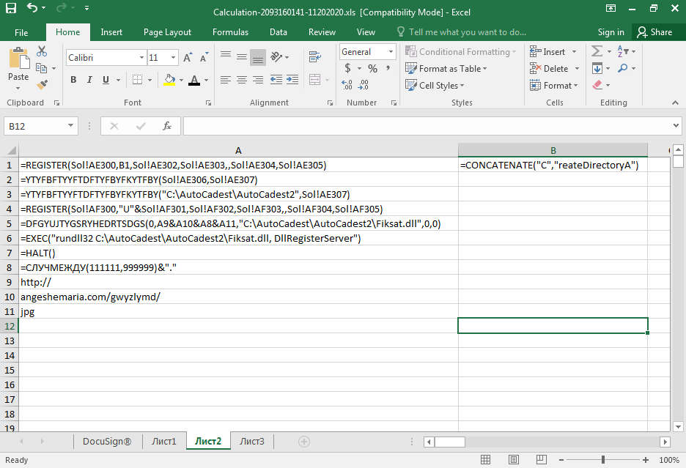
Task: Add a new sheet with plus button
Action: point(304,442)
